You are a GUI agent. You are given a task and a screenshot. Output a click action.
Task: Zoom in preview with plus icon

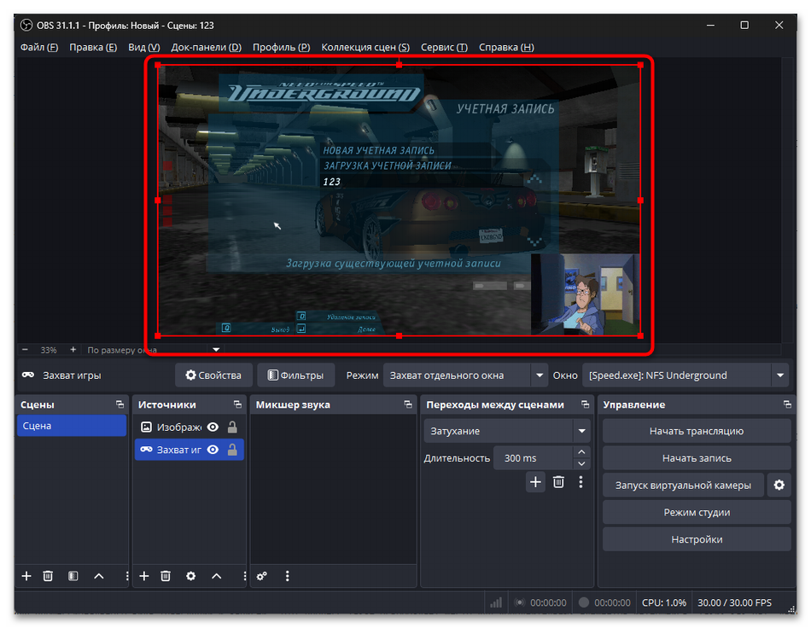pos(73,350)
